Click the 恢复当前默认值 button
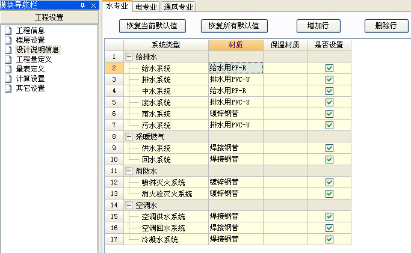This screenshot has width=411, height=253. [x=152, y=26]
